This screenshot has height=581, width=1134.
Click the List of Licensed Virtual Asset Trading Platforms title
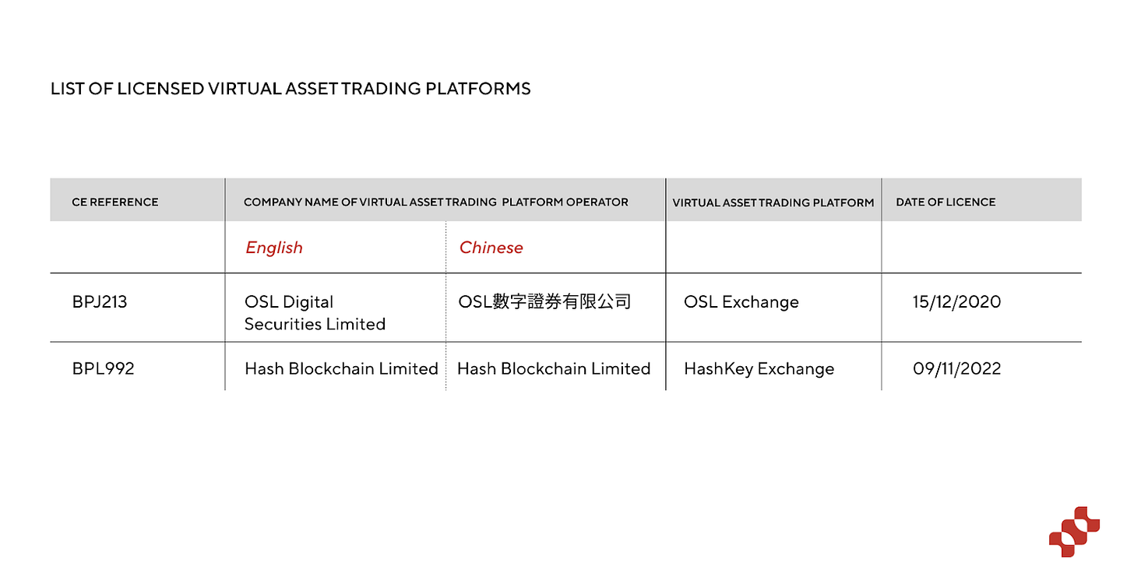291,89
